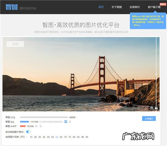Click the 智图 jpg row label
167x146 pixels.
(10, 122)
